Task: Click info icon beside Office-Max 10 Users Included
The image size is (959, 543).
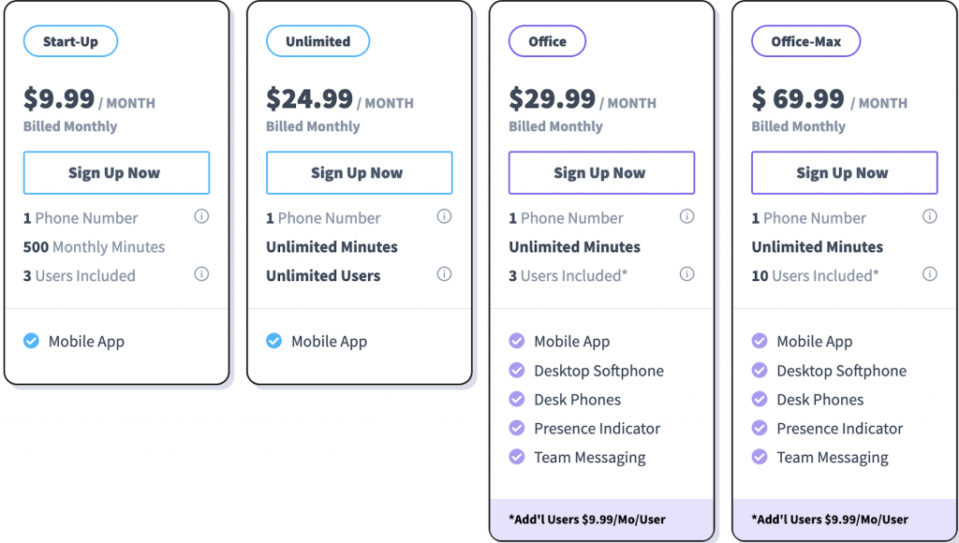Action: 929,274
